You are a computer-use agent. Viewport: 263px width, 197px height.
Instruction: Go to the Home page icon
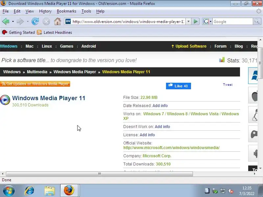tap(57, 21)
